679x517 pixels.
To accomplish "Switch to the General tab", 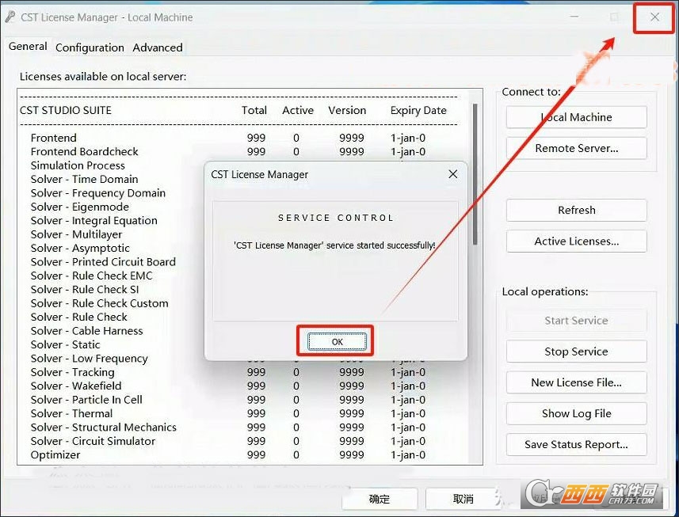I will click(28, 46).
